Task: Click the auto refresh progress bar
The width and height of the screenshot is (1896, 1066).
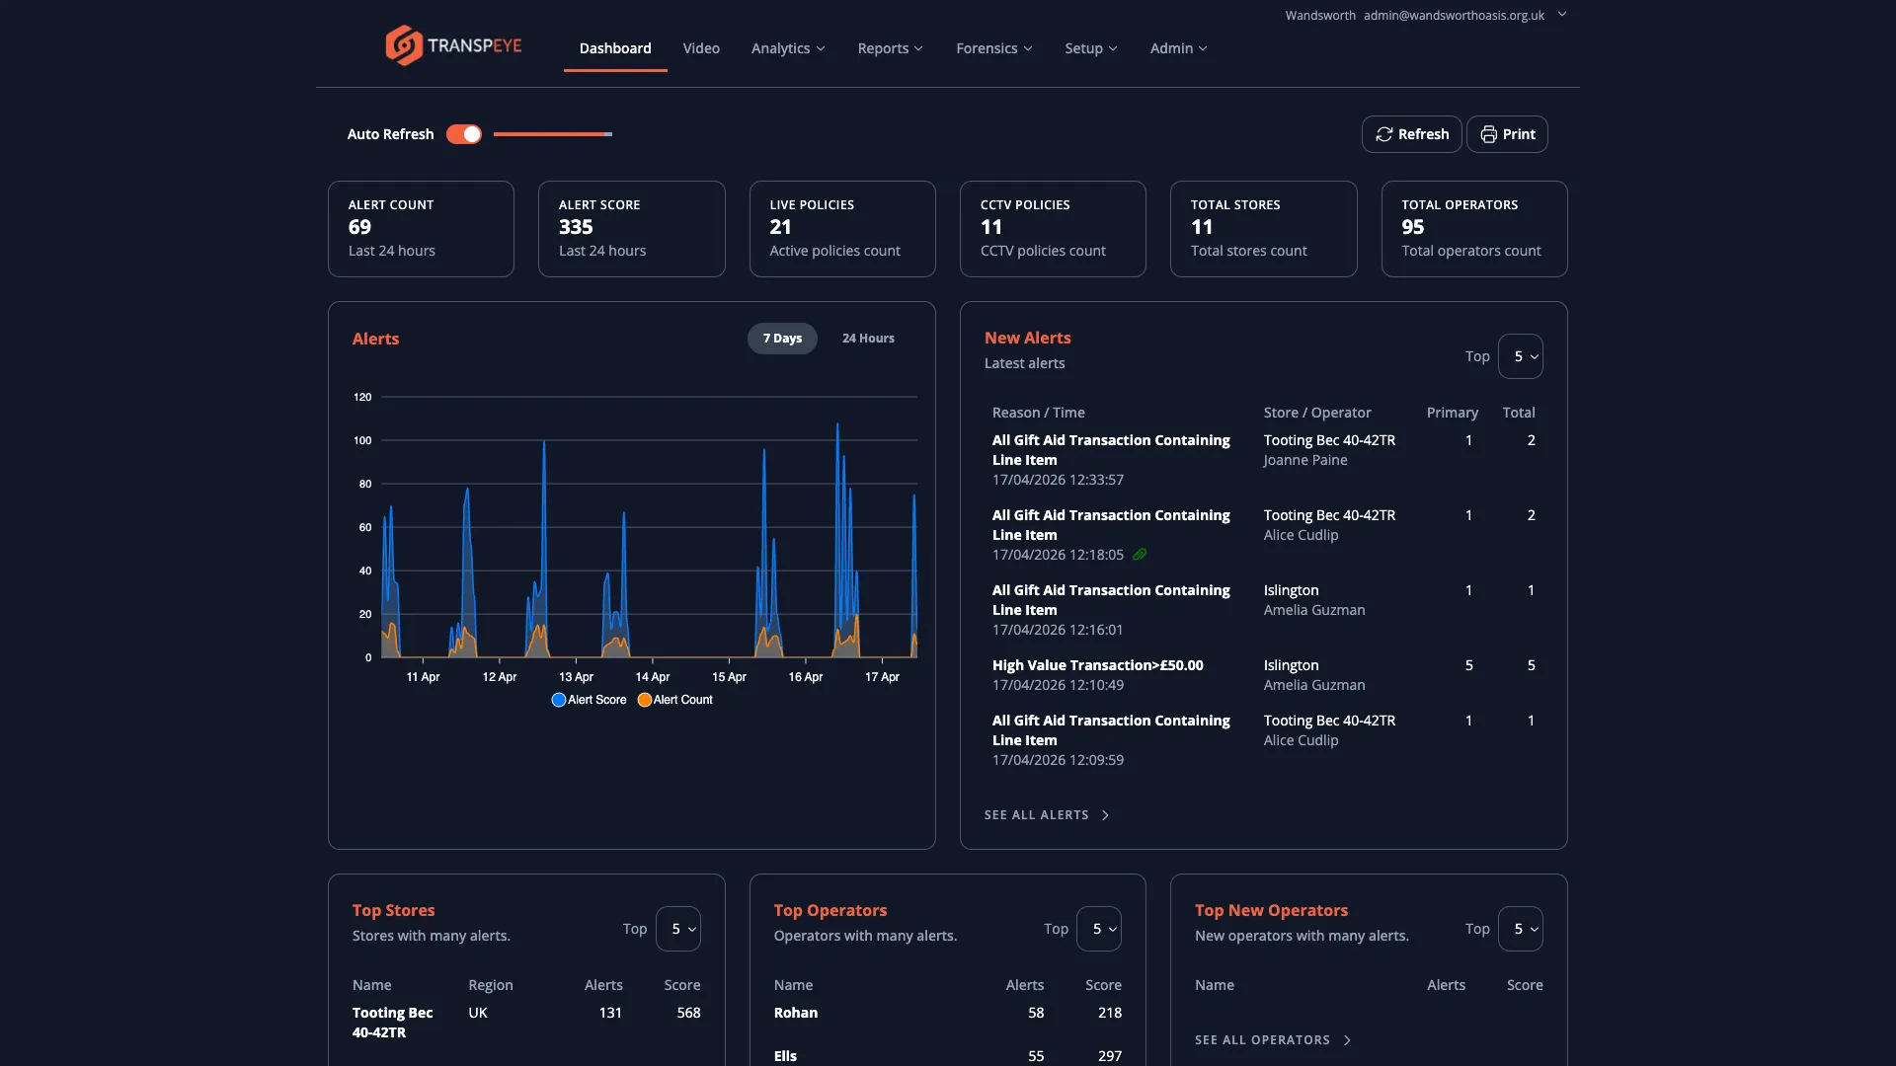Action: 551,133
